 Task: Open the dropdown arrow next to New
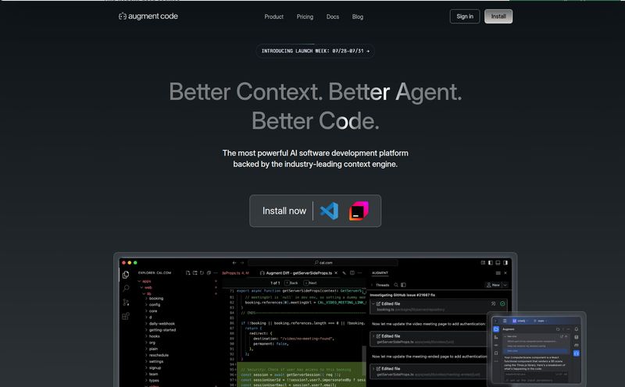click(505, 285)
